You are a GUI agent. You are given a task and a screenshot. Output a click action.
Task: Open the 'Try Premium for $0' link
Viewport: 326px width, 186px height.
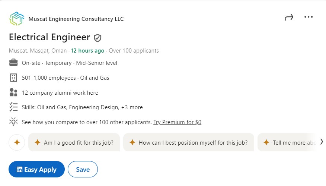(178, 122)
